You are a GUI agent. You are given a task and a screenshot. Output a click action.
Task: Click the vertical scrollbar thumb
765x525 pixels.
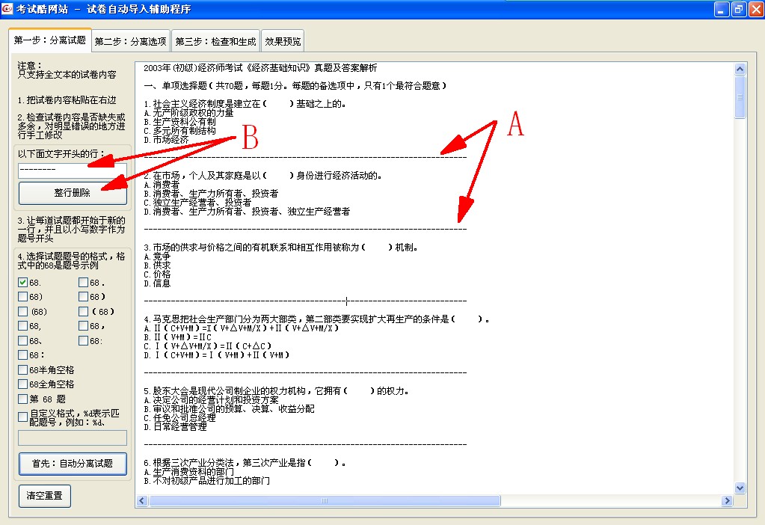[x=740, y=97]
